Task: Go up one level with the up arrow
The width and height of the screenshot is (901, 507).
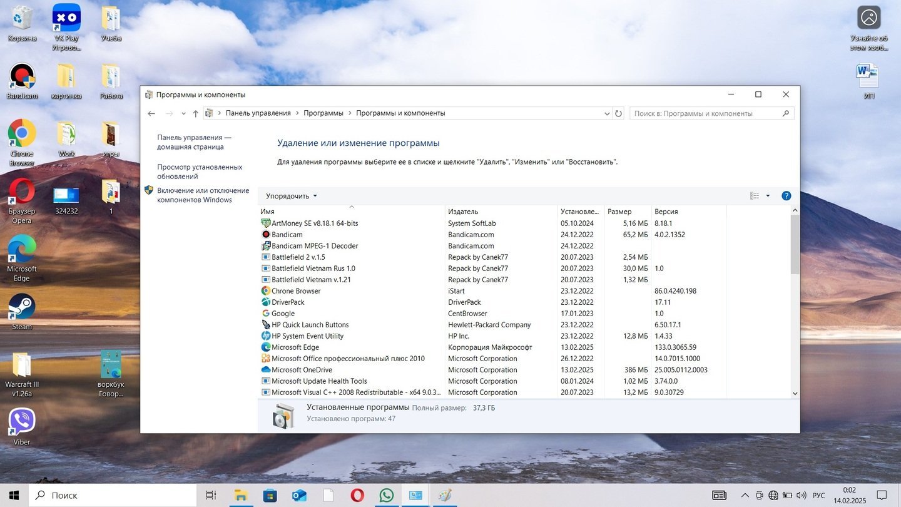Action: [x=195, y=113]
